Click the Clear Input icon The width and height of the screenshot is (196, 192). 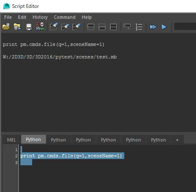coord(65,27)
